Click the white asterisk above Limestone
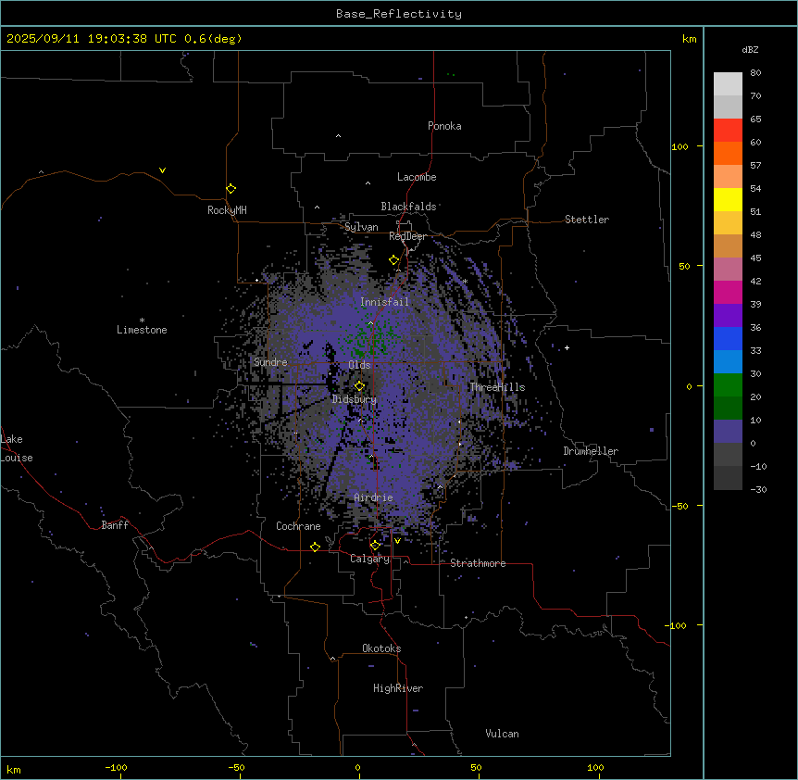 142,320
